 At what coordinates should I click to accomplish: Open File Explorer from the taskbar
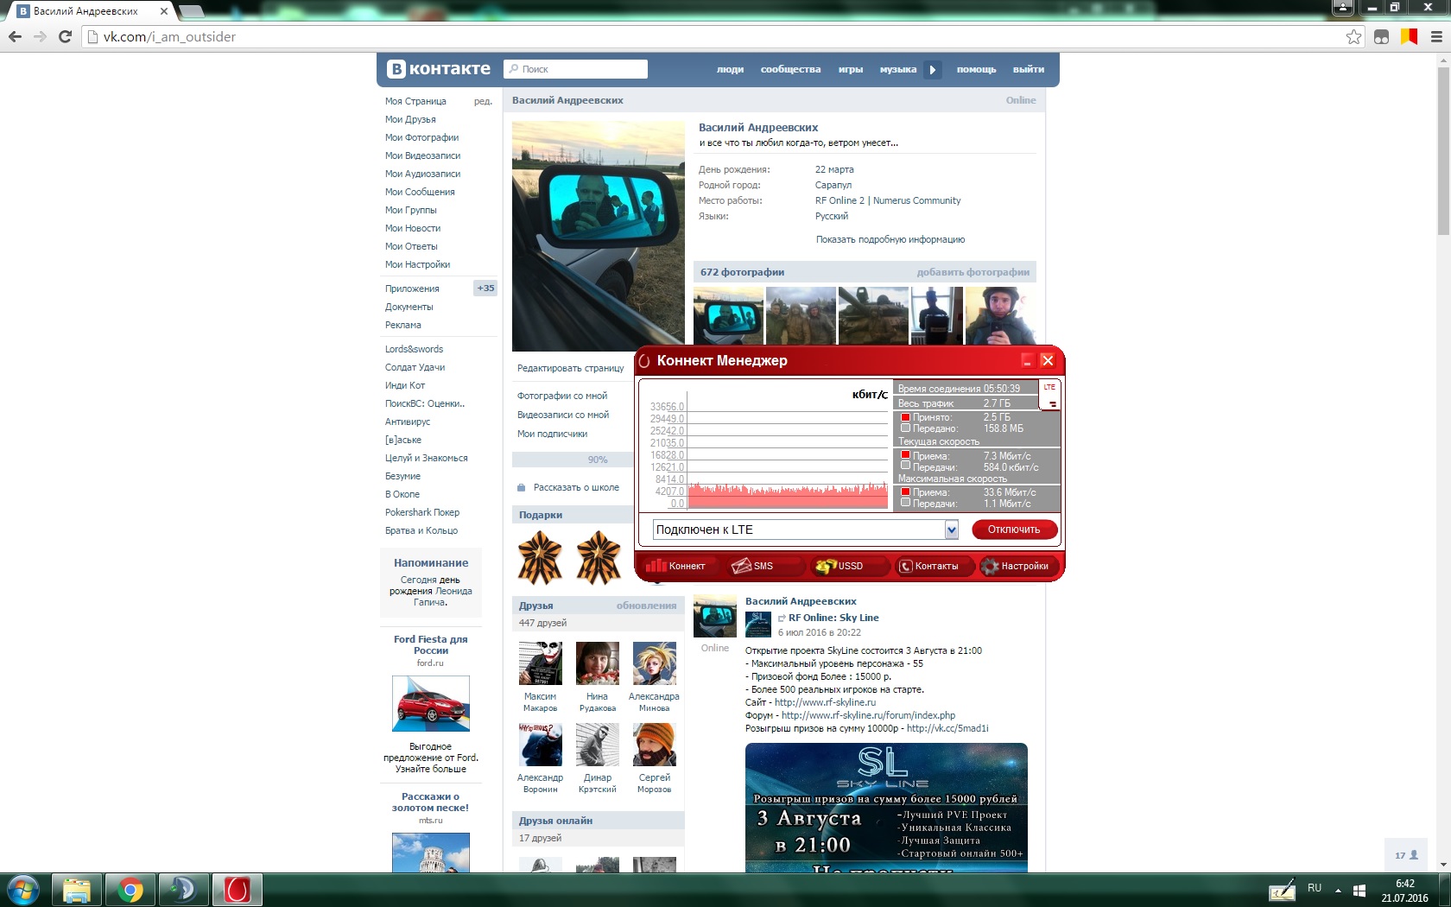tap(77, 890)
